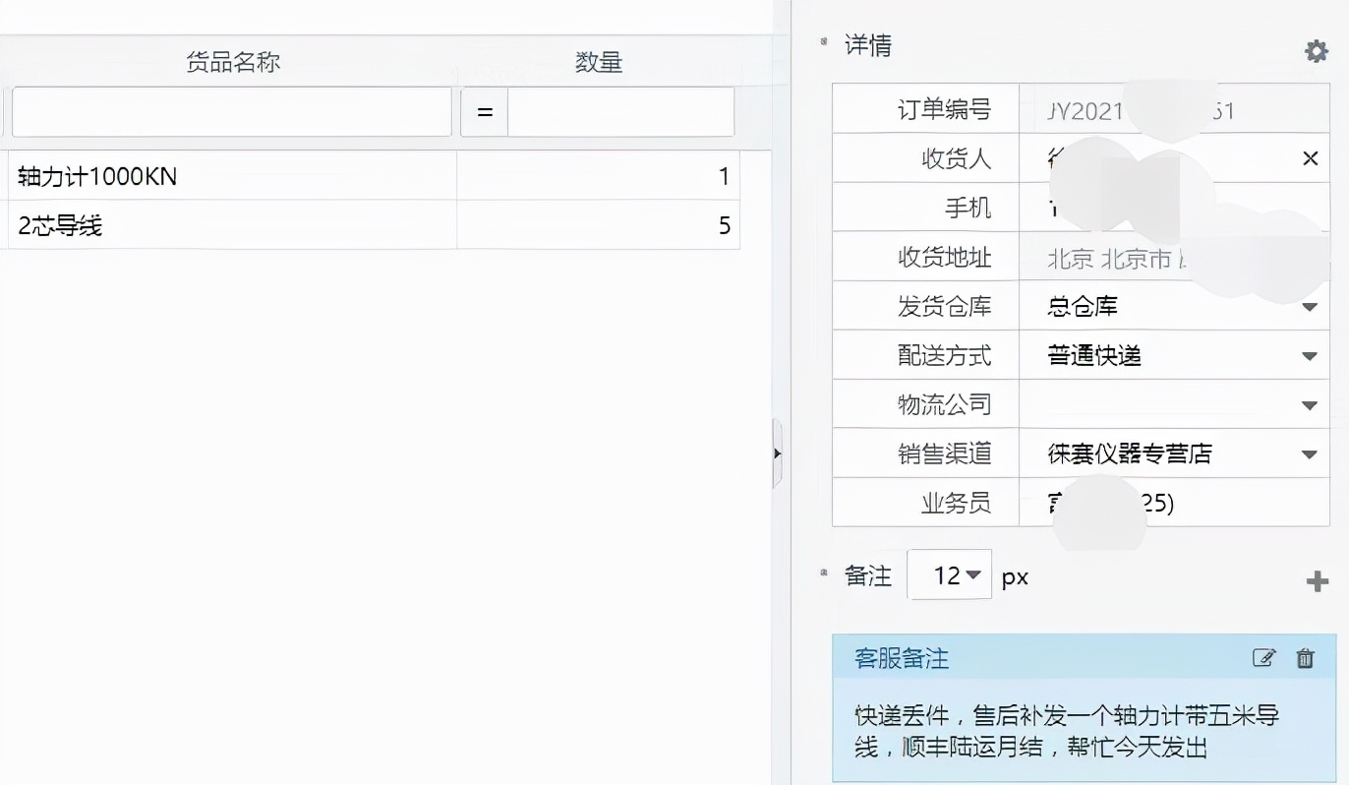The height and width of the screenshot is (785, 1349).
Task: Collapse the right panel using splitter arrow
Action: tap(777, 453)
